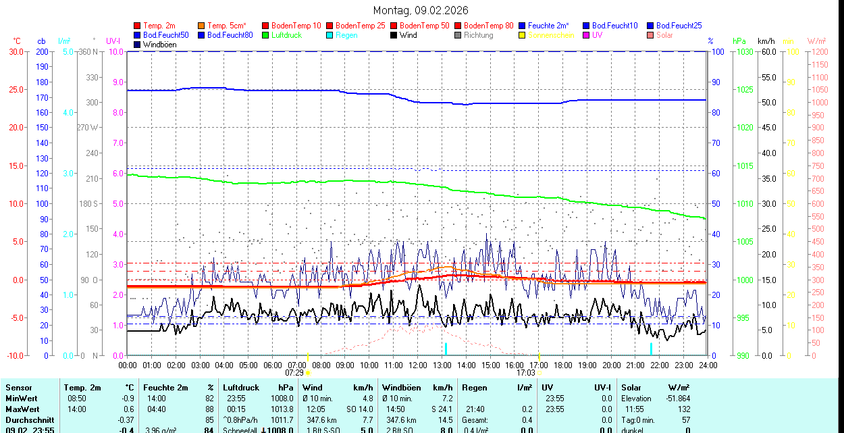The image size is (844, 433).
Task: Click the chart title Montag, 09.02.2026
Action: (422, 10)
